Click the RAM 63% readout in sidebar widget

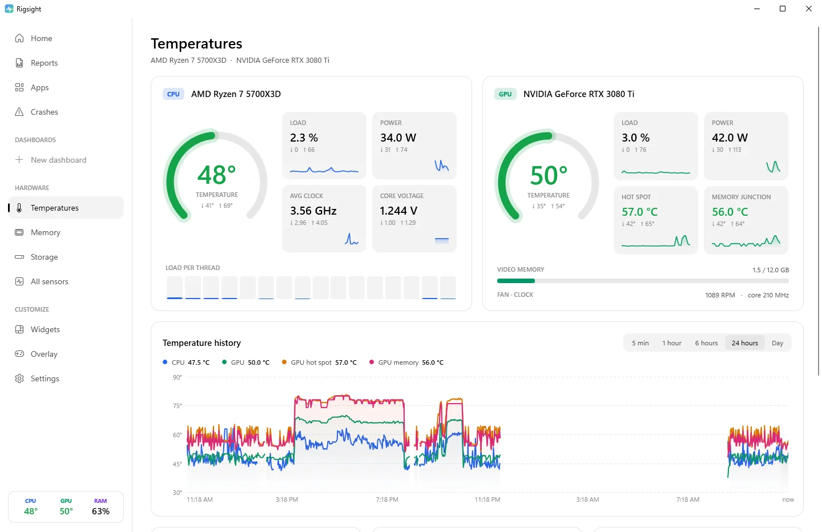pyautogui.click(x=100, y=507)
